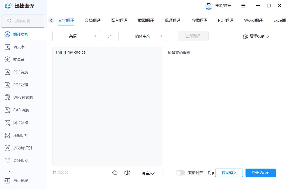This screenshot has height=189, width=286.
Task: Choose the WPS转其他 sidebar icon
Action: (7, 97)
